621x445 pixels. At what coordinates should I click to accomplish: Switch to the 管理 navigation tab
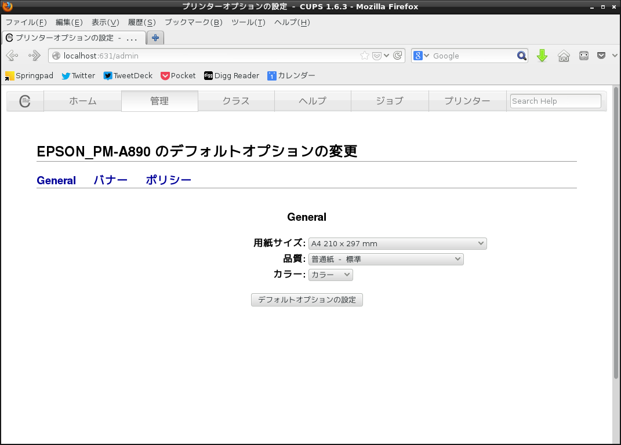159,101
